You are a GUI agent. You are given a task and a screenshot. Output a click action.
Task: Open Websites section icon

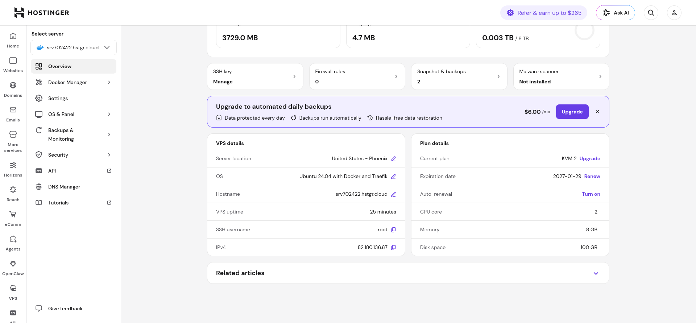pyautogui.click(x=13, y=61)
